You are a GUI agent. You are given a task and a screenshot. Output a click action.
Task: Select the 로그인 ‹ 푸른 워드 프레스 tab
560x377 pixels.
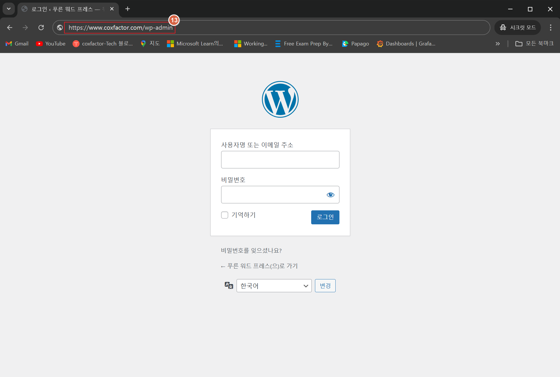coord(68,9)
